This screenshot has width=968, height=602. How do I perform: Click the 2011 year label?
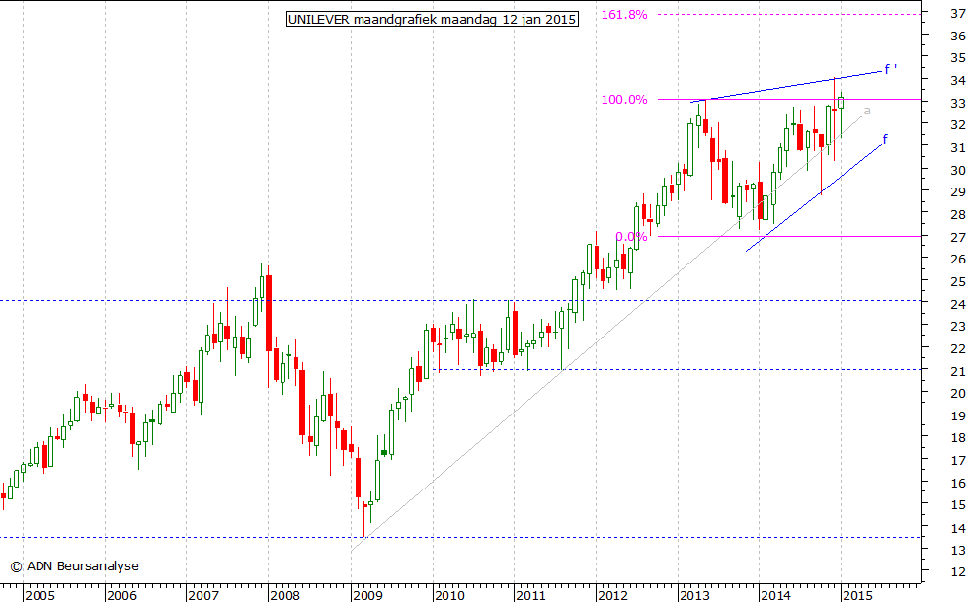[x=530, y=595]
